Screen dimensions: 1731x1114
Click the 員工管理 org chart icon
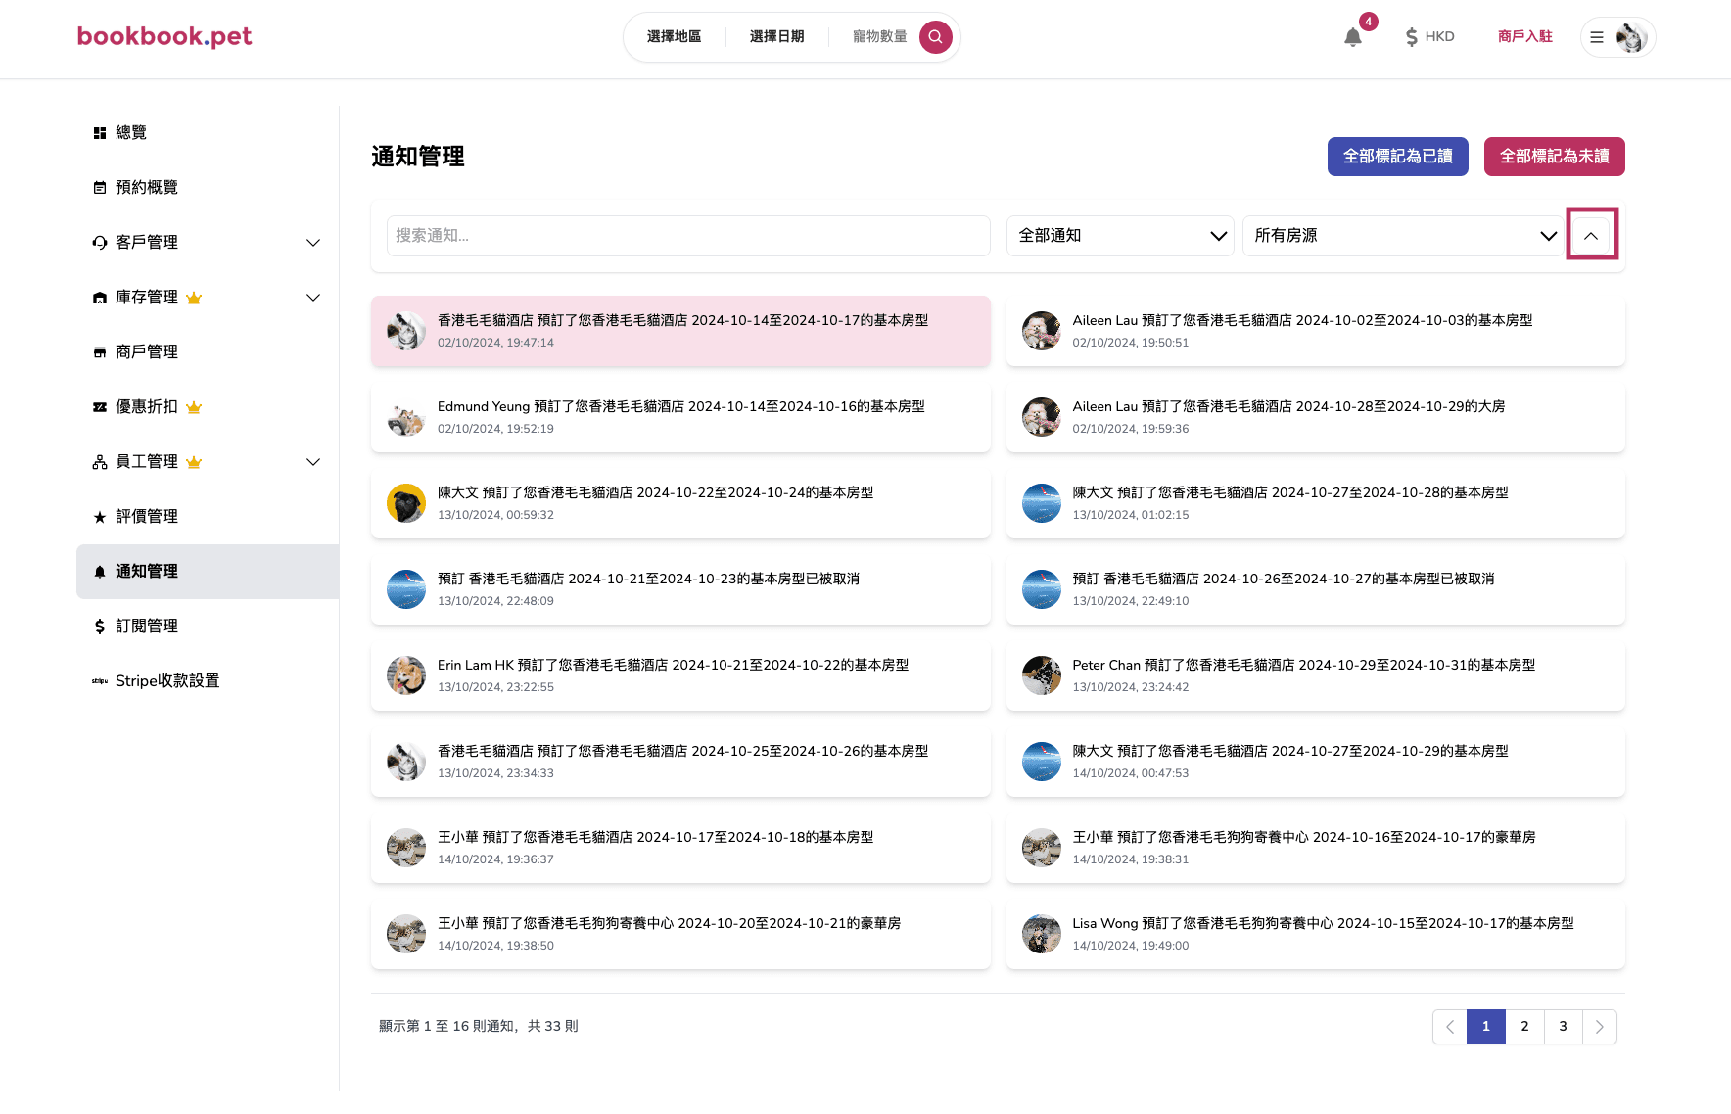(x=100, y=462)
